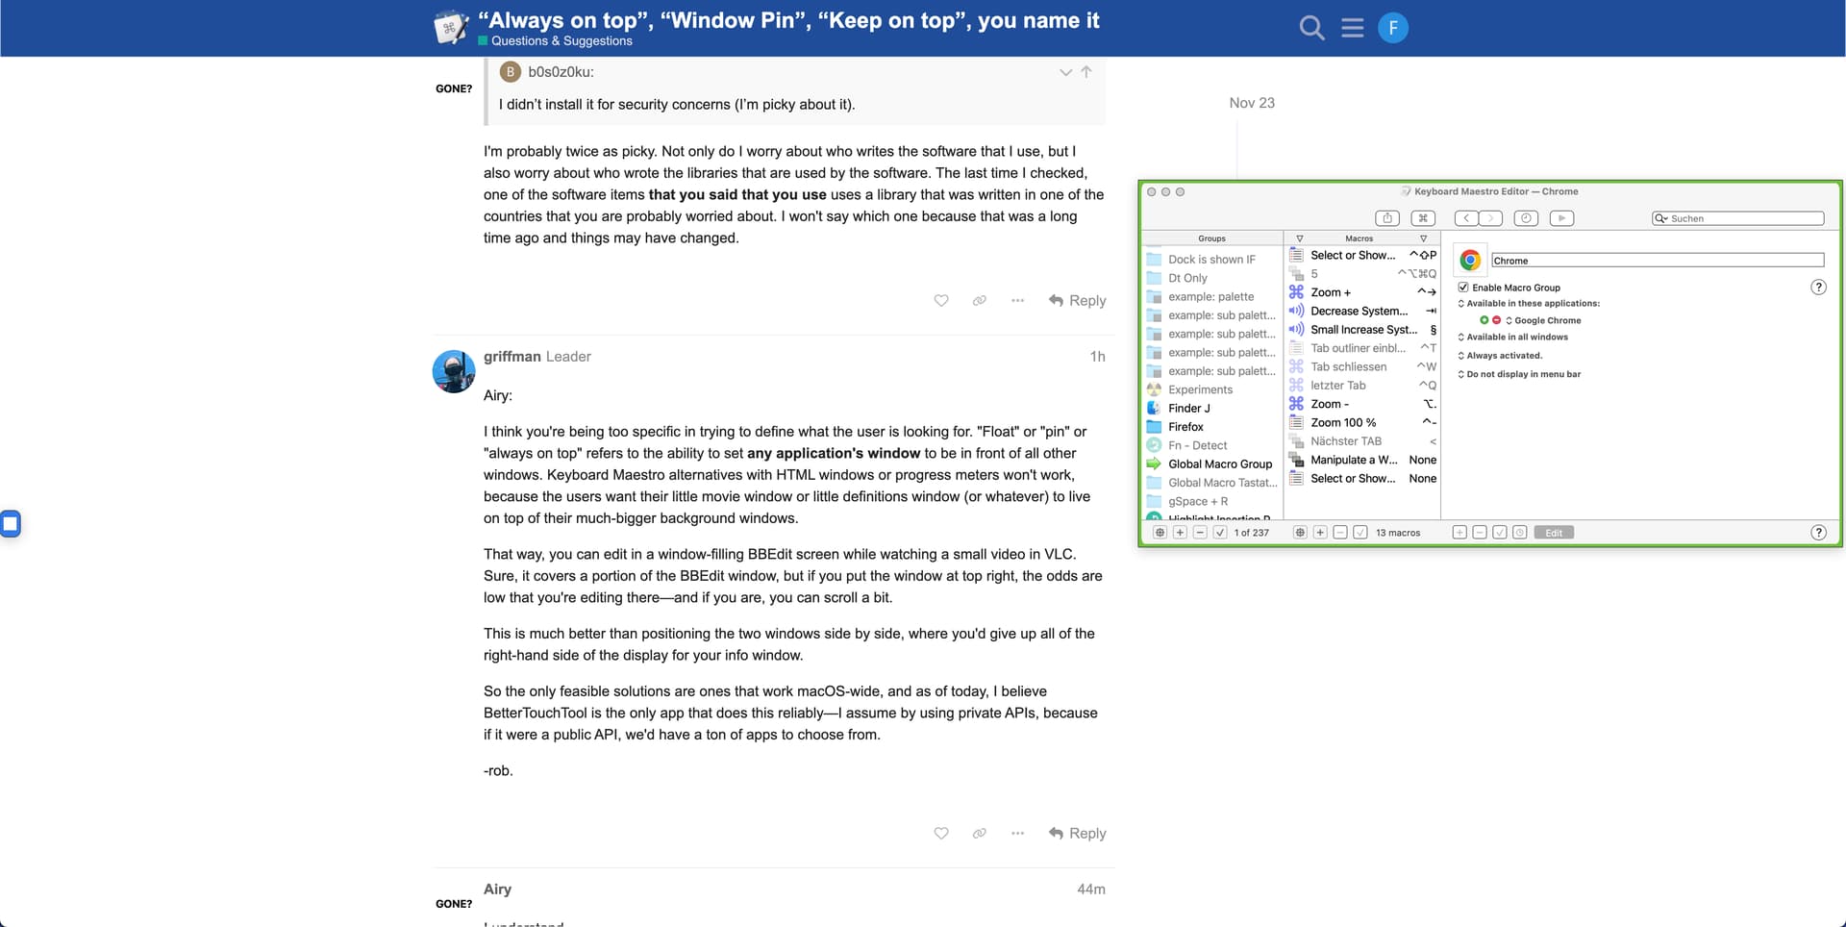
Task: Toggle the Enable Macro Group checkbox
Action: (1463, 287)
